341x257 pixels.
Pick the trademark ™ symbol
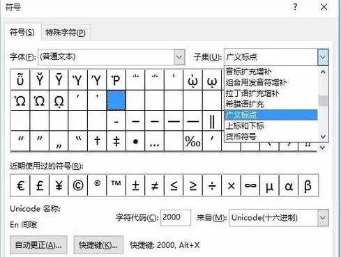(x=116, y=185)
